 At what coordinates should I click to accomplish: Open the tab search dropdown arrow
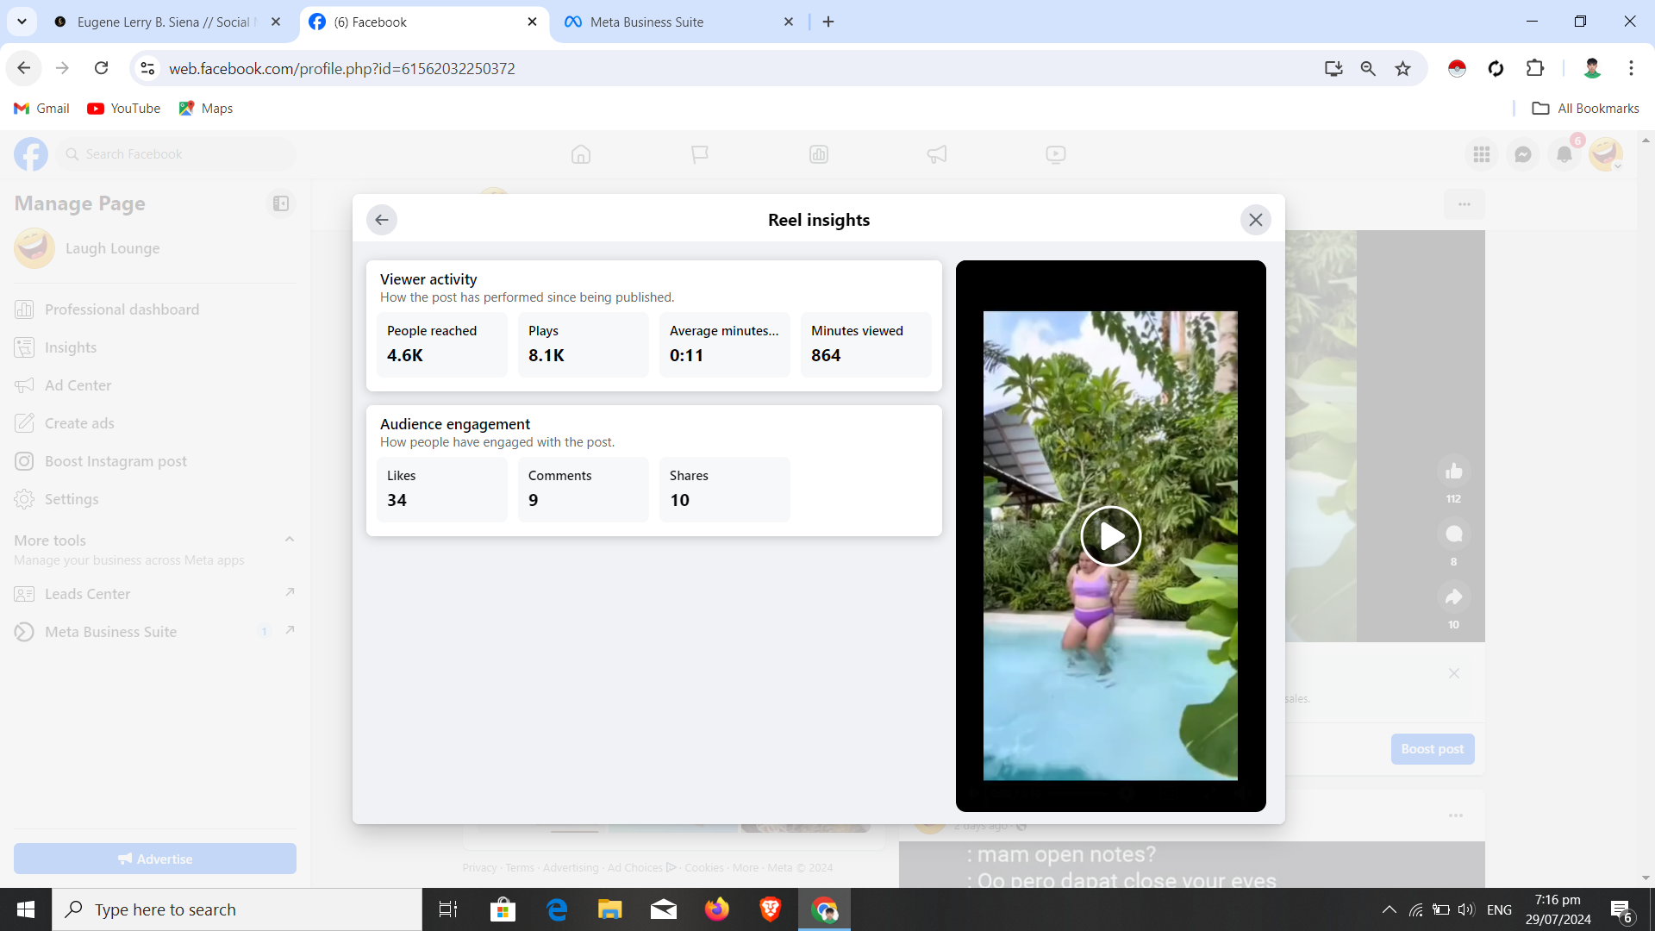pyautogui.click(x=22, y=22)
